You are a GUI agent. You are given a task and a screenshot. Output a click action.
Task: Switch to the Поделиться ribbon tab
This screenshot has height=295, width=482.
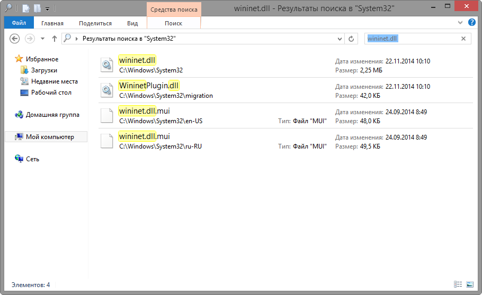tap(95, 23)
